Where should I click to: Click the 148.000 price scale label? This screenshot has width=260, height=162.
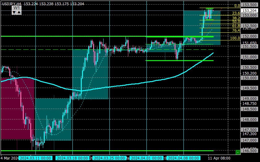click(250, 119)
